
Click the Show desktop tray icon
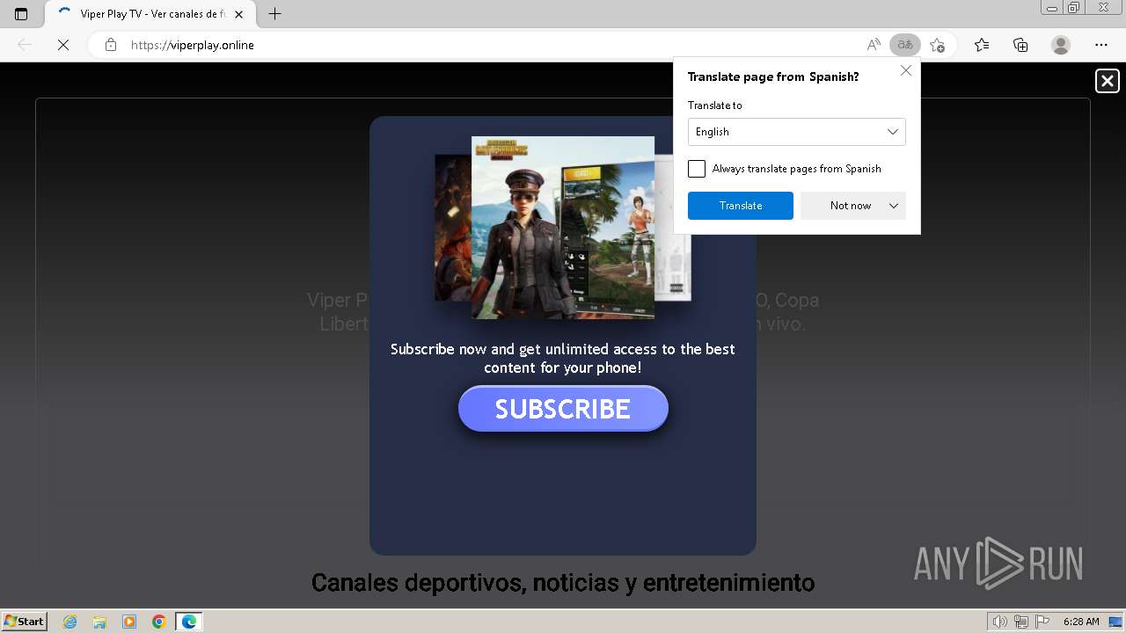point(1115,622)
